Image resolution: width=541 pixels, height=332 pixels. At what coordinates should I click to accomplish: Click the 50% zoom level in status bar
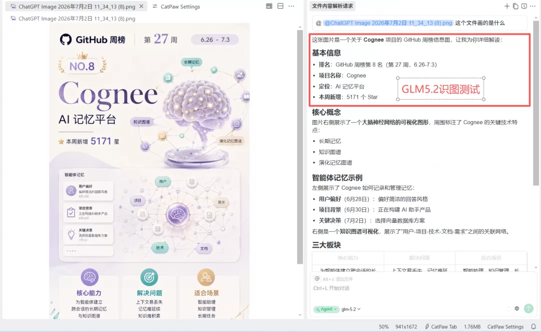(384, 326)
